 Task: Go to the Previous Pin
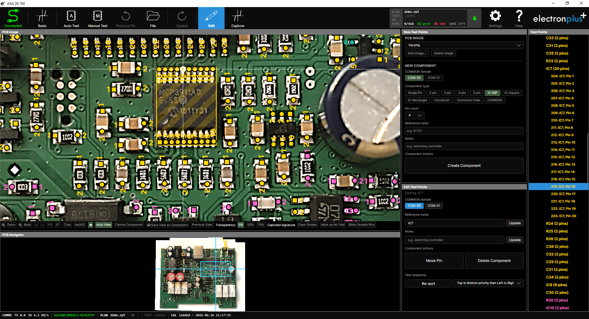(125, 18)
